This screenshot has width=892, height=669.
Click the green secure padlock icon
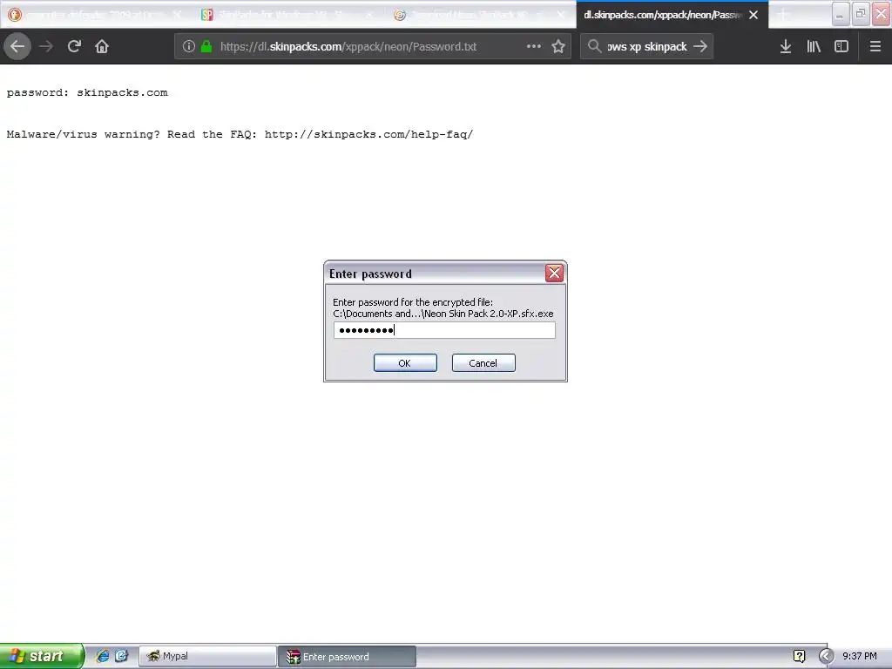[206, 47]
